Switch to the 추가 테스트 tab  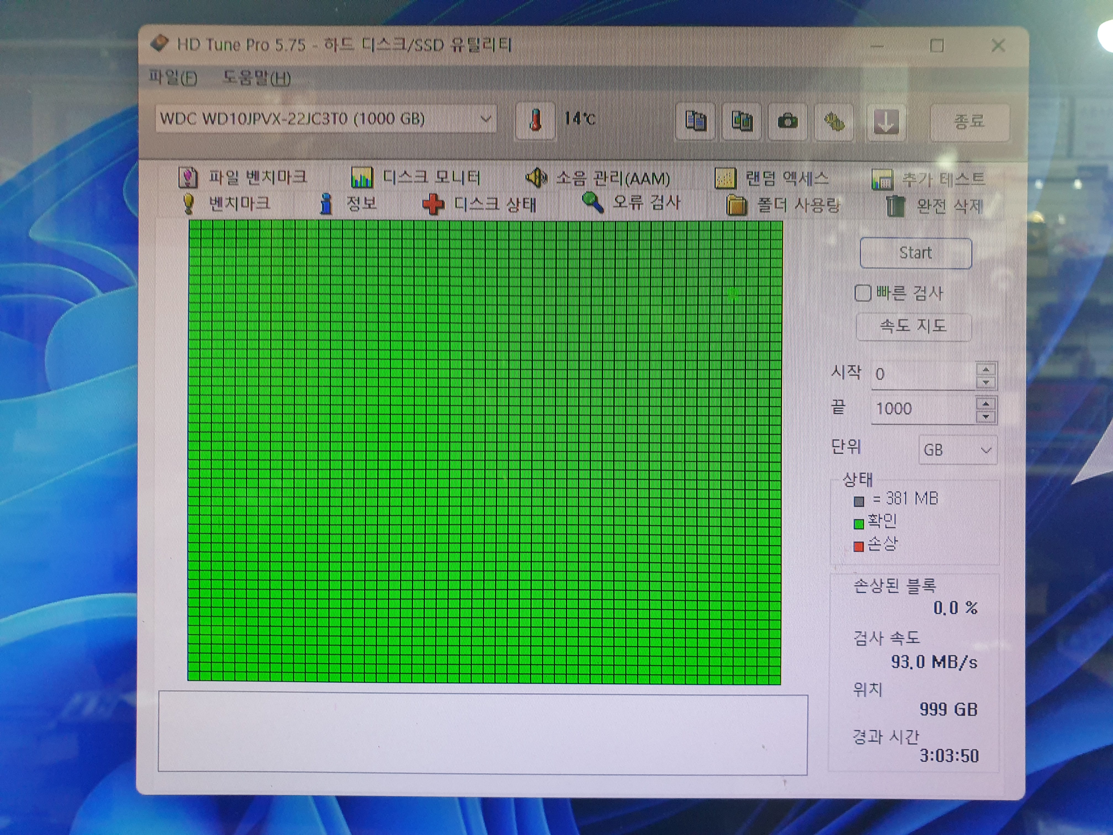click(928, 179)
